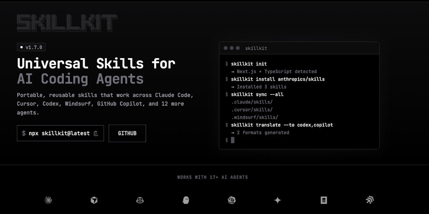Image resolution: width=429 pixels, height=214 pixels.
Task: Click the square frame agent icon
Action: (324, 200)
